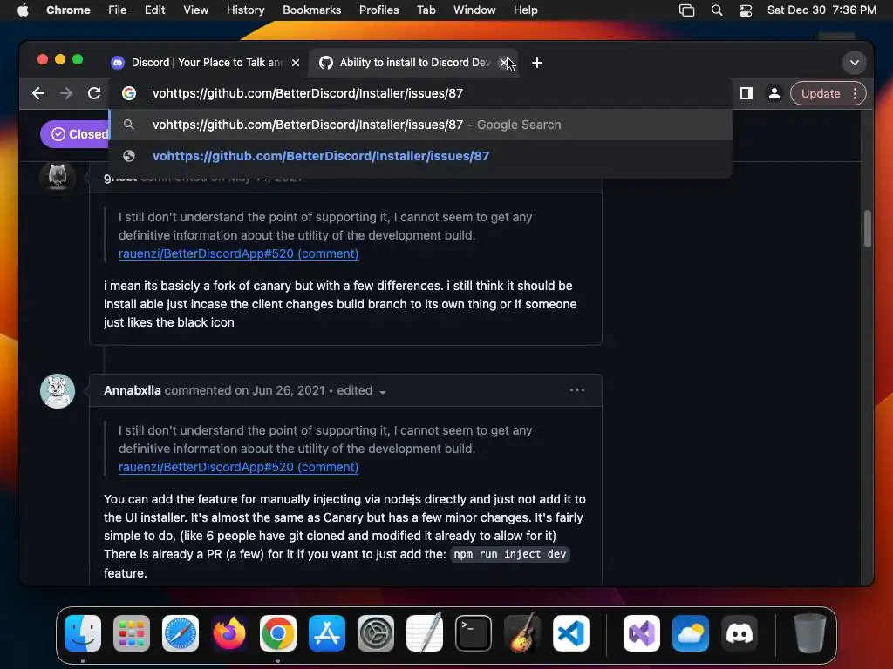Image resolution: width=893 pixels, height=669 pixels.
Task: Select the Google Search suggestion row
Action: (420, 125)
